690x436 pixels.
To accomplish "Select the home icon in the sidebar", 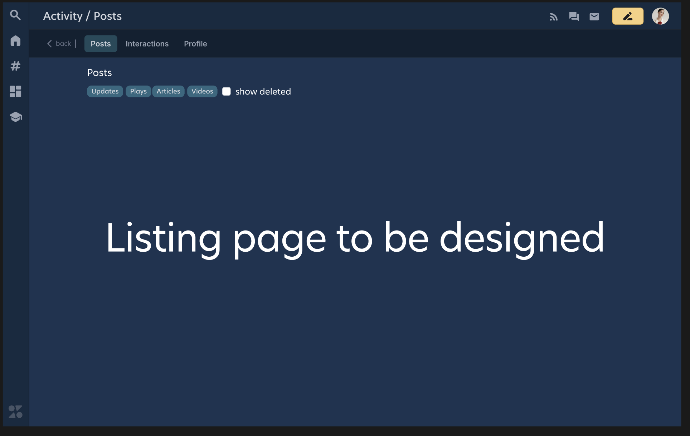I will coord(15,41).
